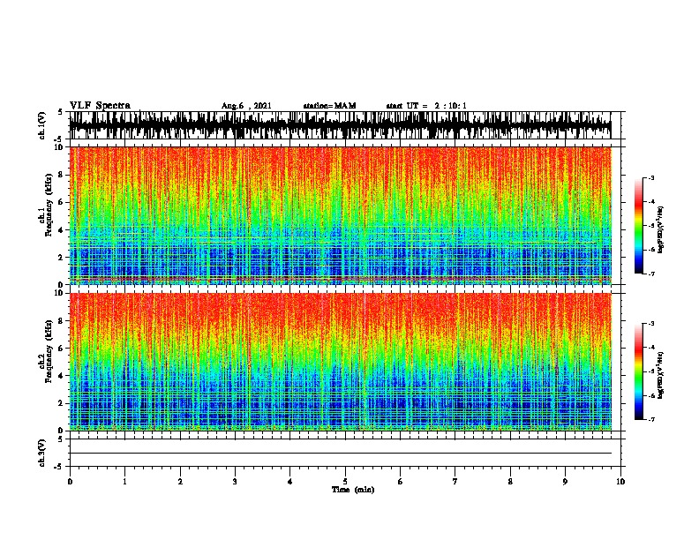The width and height of the screenshot is (699, 540).
Task: Click time axis tick label '7'
Action: [455, 482]
